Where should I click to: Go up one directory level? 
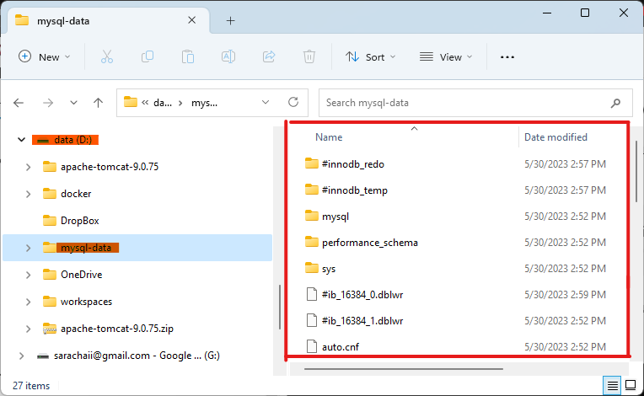[98, 102]
